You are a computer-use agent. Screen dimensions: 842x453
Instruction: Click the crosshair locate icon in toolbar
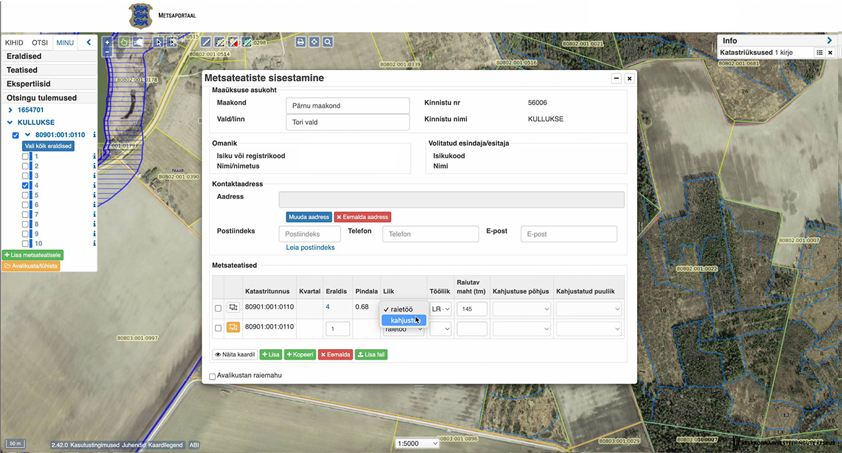pyautogui.click(x=314, y=42)
